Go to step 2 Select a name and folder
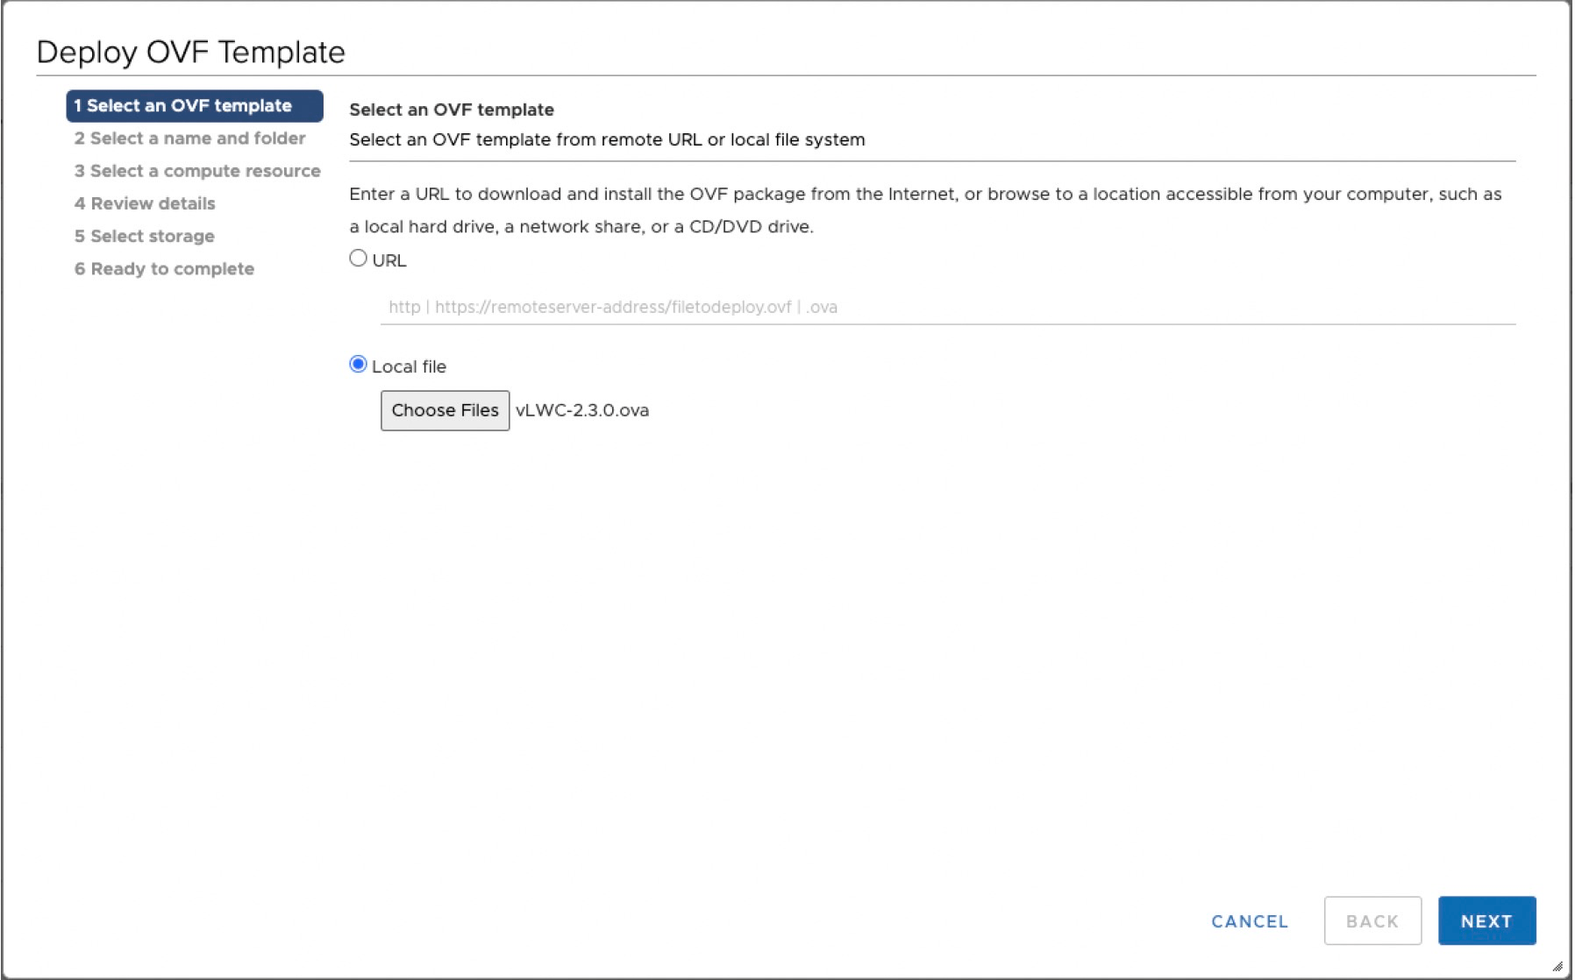1575x980 pixels. [x=189, y=138]
